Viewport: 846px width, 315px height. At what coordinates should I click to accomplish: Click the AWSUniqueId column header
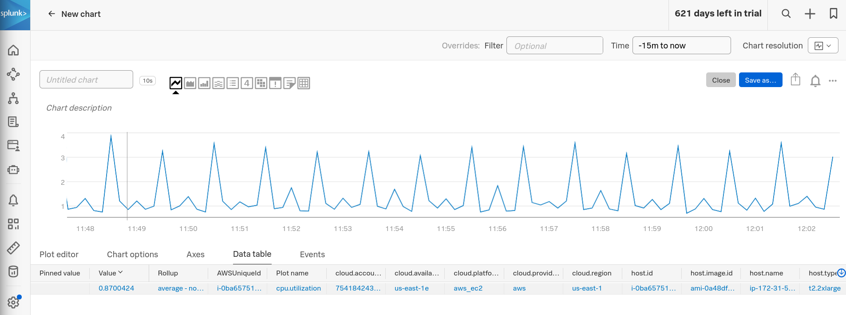point(239,273)
